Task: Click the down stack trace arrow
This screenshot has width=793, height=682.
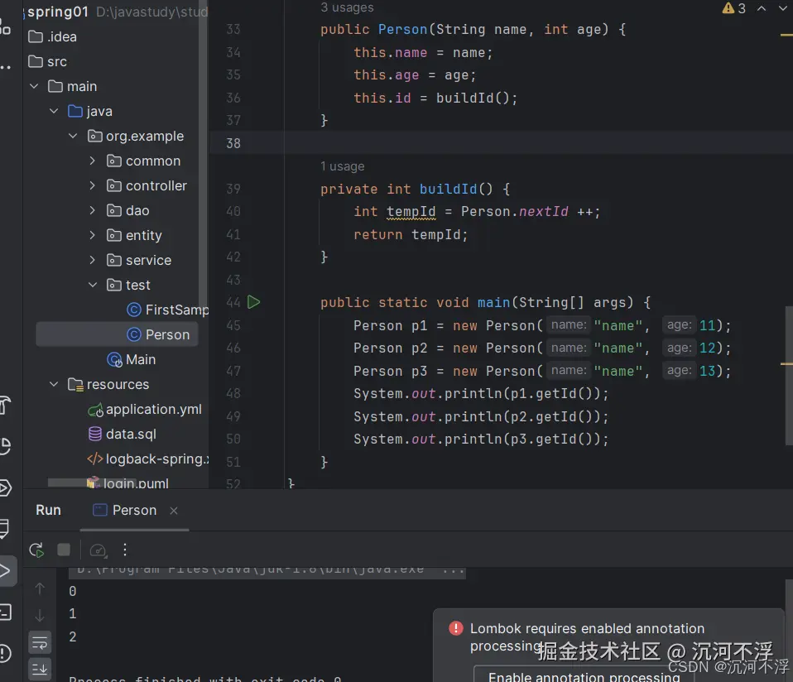Action: (40, 615)
